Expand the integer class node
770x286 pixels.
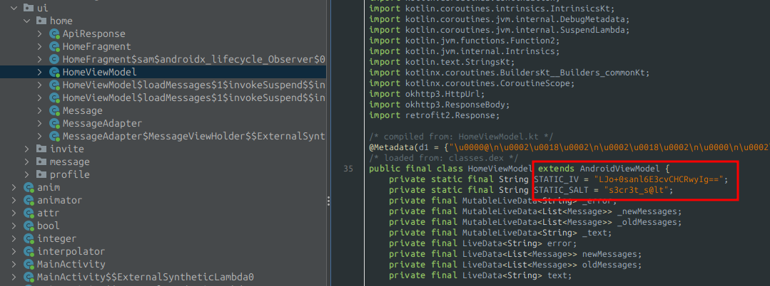tap(14, 238)
